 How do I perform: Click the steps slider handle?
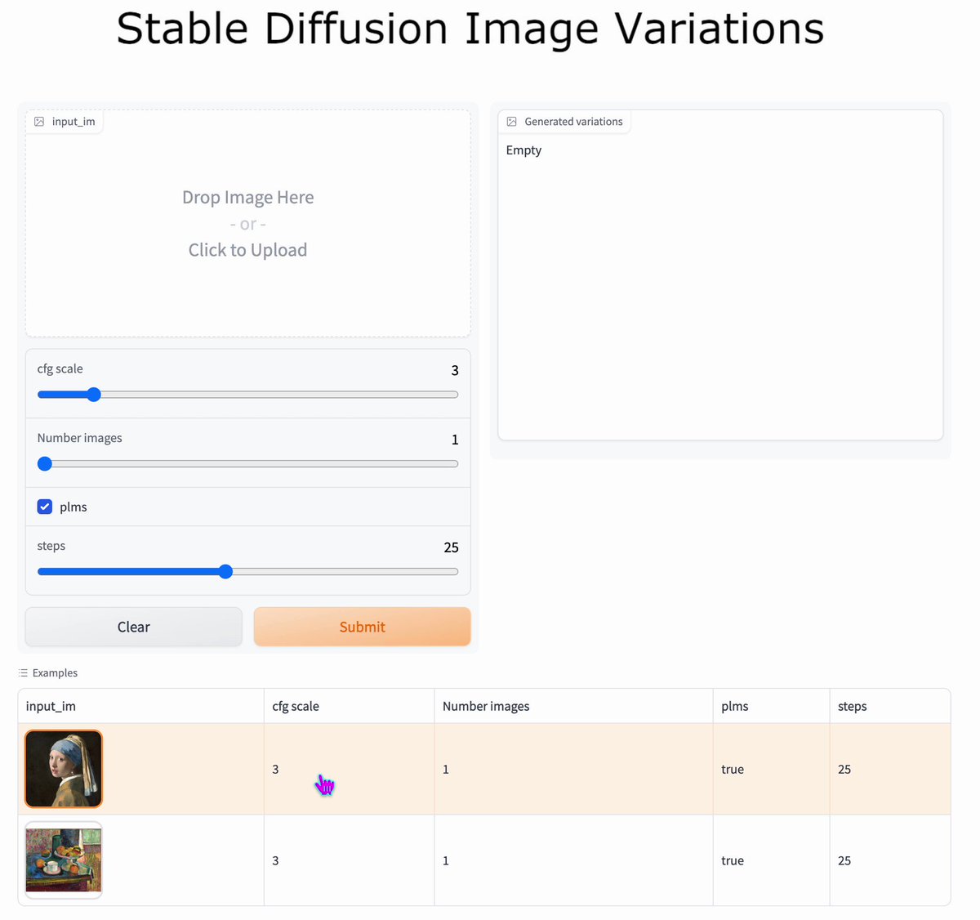225,571
